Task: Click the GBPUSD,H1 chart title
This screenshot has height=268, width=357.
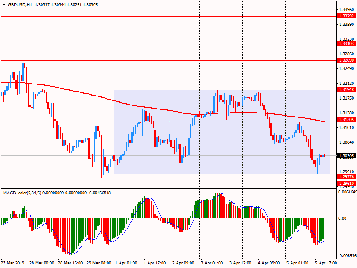Action: pyautogui.click(x=20, y=5)
